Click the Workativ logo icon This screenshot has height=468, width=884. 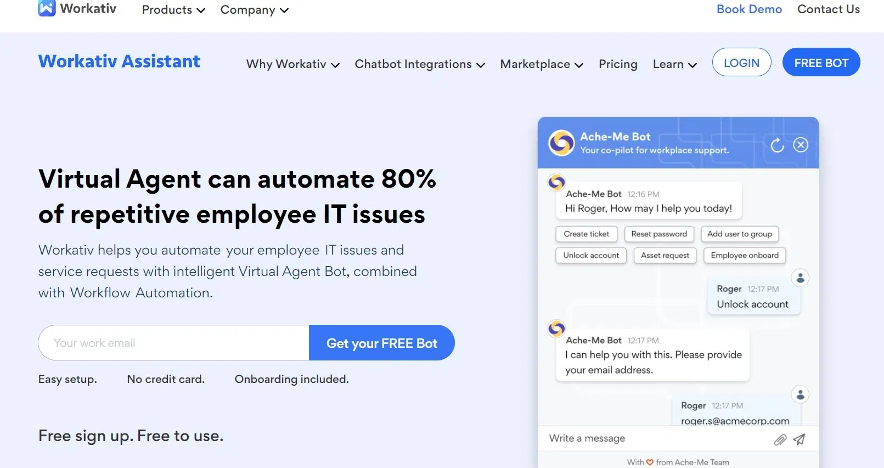click(x=47, y=8)
